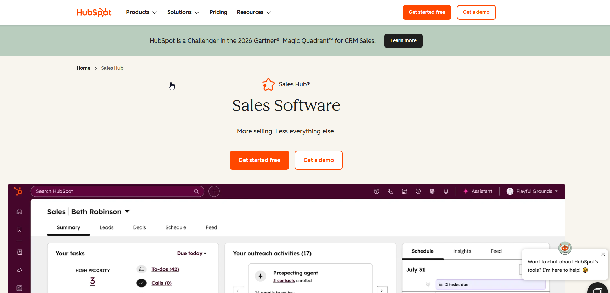This screenshot has width=610, height=293.
Task: Click the upgrade arrow icon in the dashboard bar
Action: point(376,191)
